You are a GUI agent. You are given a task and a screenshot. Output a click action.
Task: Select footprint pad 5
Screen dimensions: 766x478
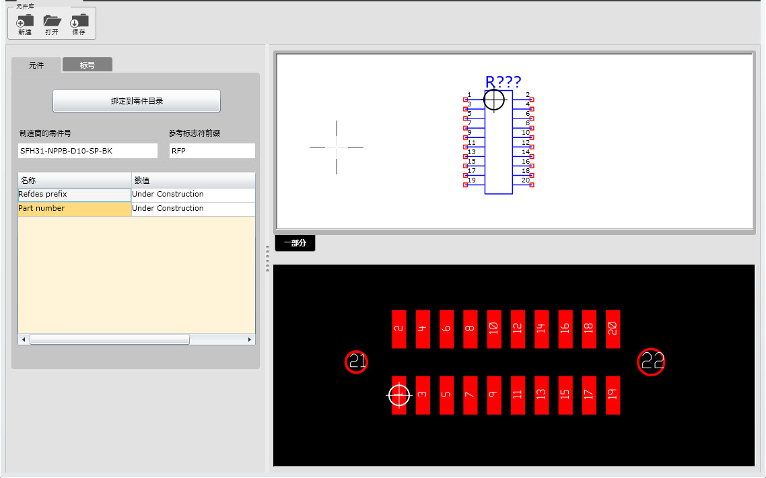point(446,395)
